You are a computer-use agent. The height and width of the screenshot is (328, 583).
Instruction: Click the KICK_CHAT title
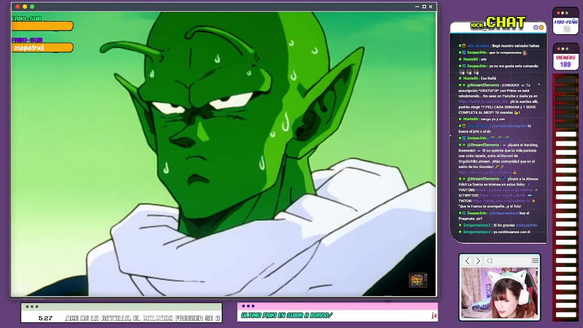[498, 22]
